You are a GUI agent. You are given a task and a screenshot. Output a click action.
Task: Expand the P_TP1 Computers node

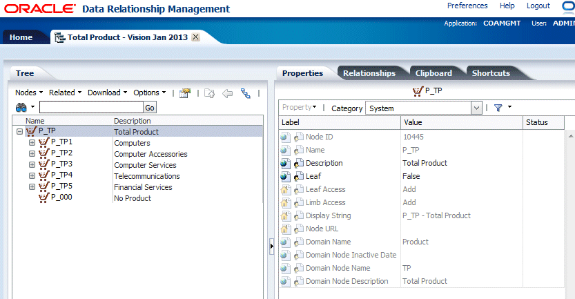tap(32, 142)
